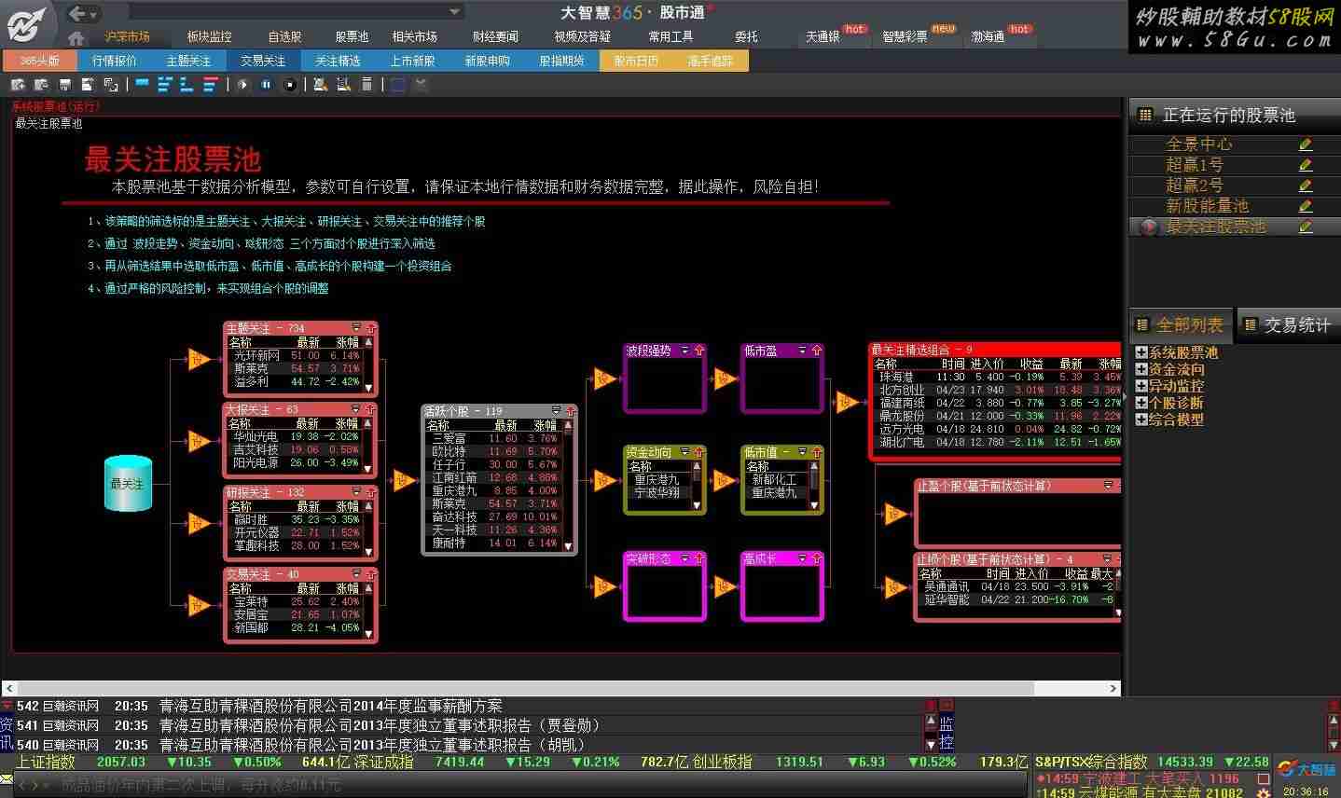
Task: Click red up-arrow icon on 低市盈 node
Action: [816, 351]
